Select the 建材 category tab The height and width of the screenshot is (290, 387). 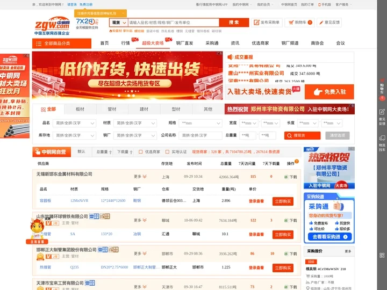pyautogui.click(x=144, y=109)
